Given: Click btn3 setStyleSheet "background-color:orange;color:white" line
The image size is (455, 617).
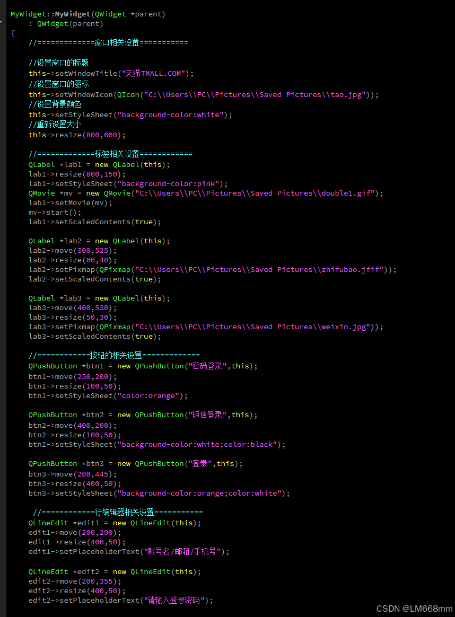Looking at the screenshot, I should [159, 493].
